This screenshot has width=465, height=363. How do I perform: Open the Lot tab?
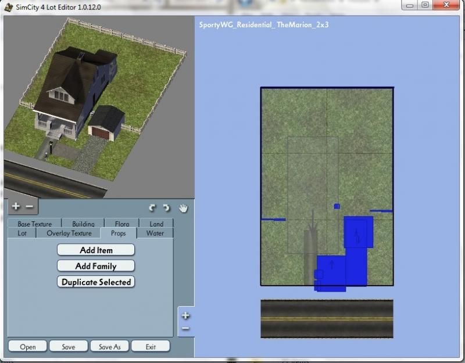pos(22,233)
